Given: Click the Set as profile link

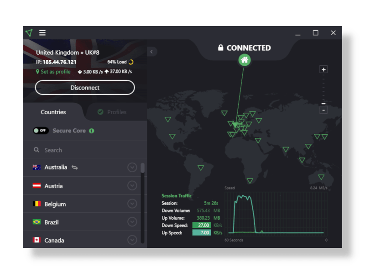Looking at the screenshot, I should pyautogui.click(x=53, y=72).
